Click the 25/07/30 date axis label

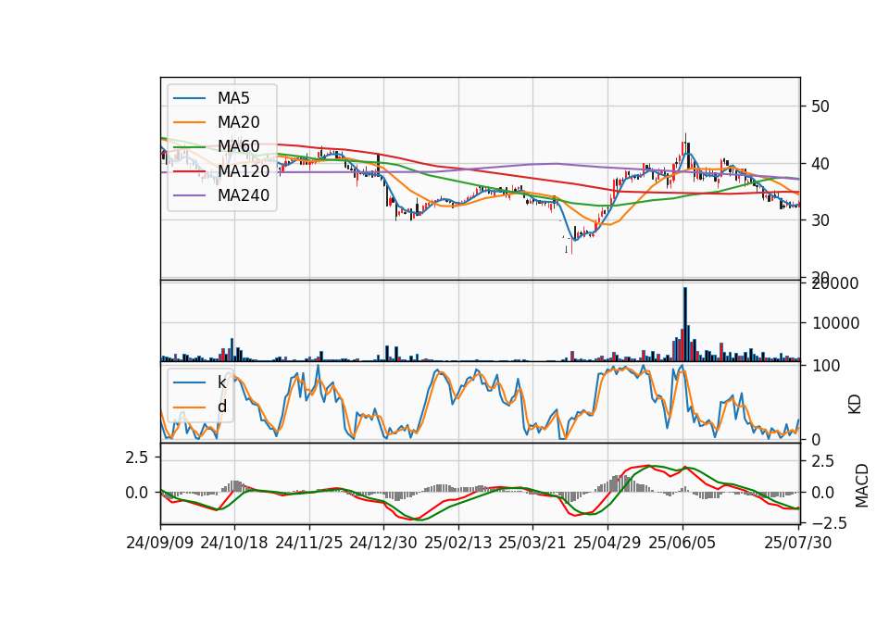pos(798,543)
